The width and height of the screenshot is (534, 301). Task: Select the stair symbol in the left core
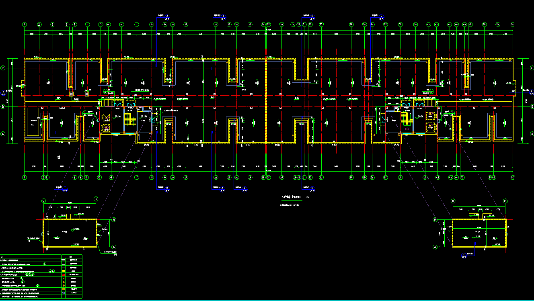coord(129,119)
